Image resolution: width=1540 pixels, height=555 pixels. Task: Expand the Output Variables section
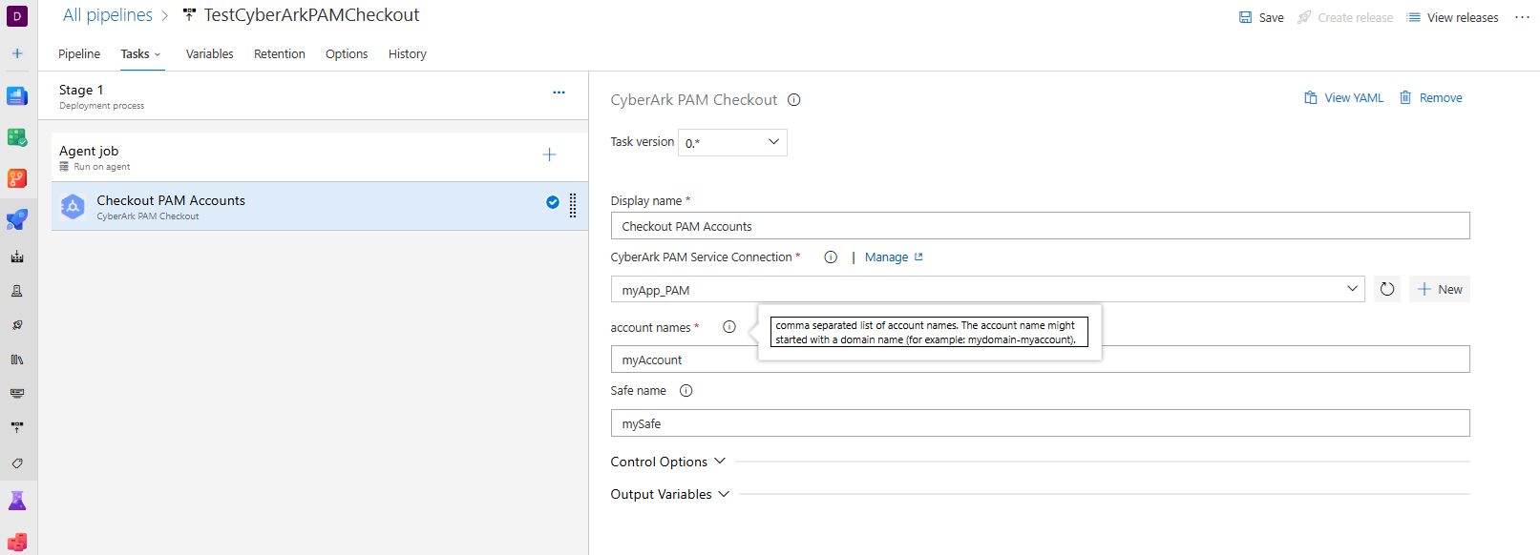(x=670, y=494)
